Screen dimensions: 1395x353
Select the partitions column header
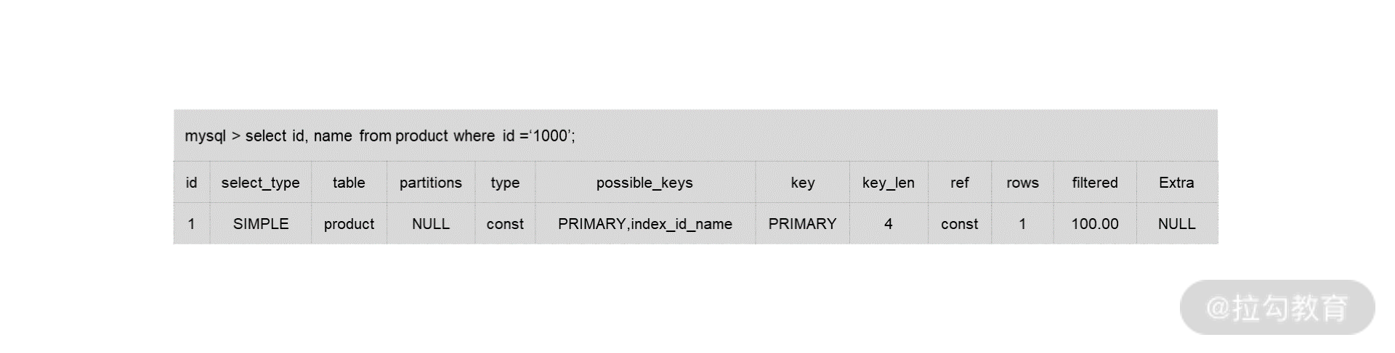click(431, 183)
